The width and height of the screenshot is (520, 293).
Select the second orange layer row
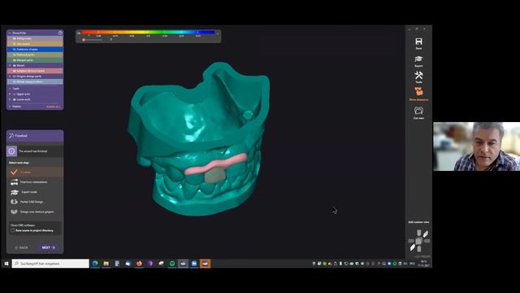click(35, 44)
